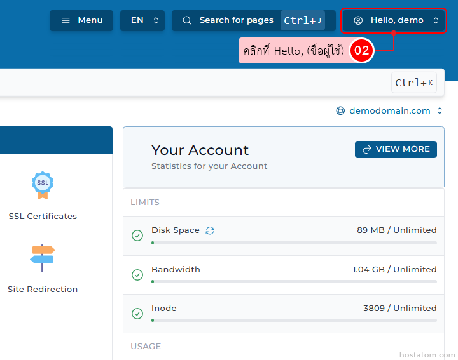Click the globe icon beside demodomain.com
The height and width of the screenshot is (360, 458).
(340, 111)
